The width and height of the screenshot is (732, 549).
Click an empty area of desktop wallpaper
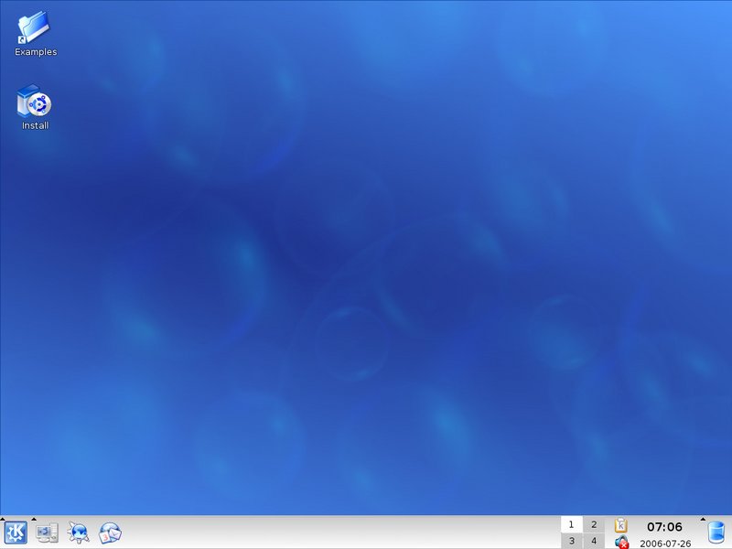366,274
